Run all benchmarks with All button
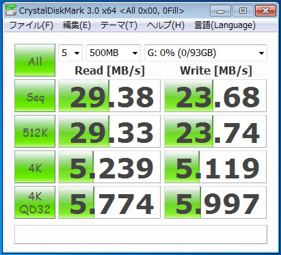 point(35,60)
